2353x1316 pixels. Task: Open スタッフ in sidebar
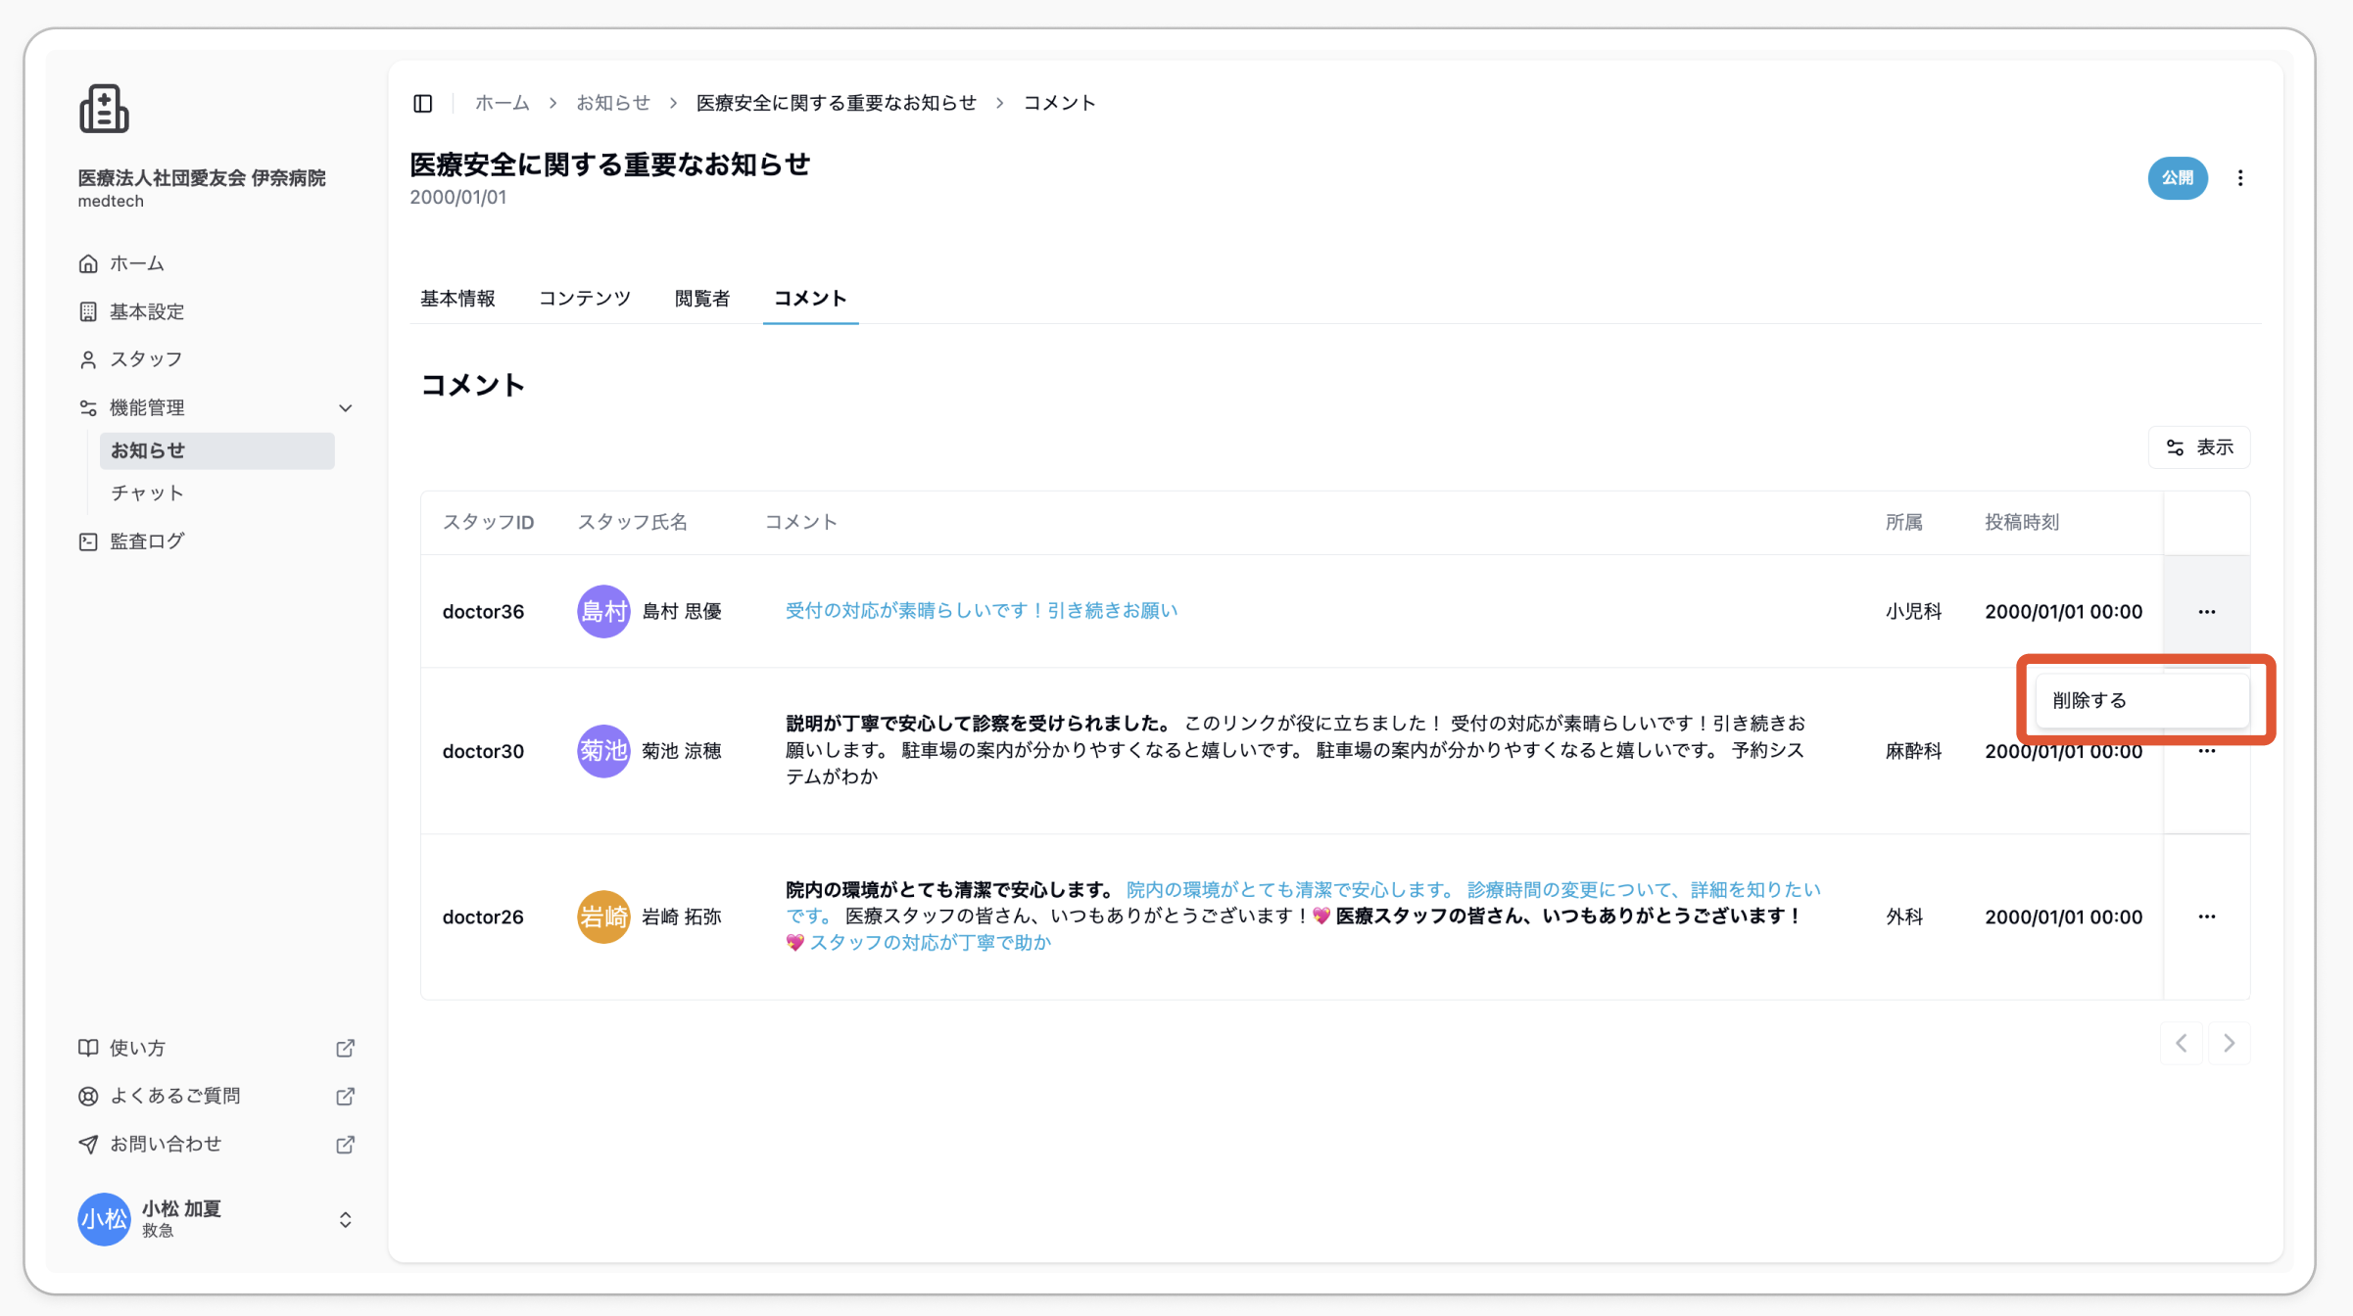pos(147,360)
